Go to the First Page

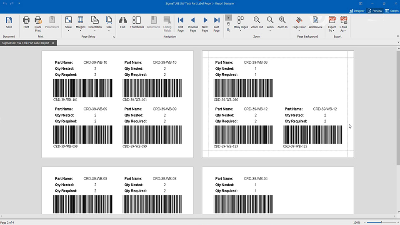click(x=180, y=24)
